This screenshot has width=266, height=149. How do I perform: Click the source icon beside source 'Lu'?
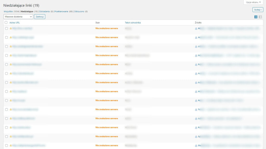196,83
